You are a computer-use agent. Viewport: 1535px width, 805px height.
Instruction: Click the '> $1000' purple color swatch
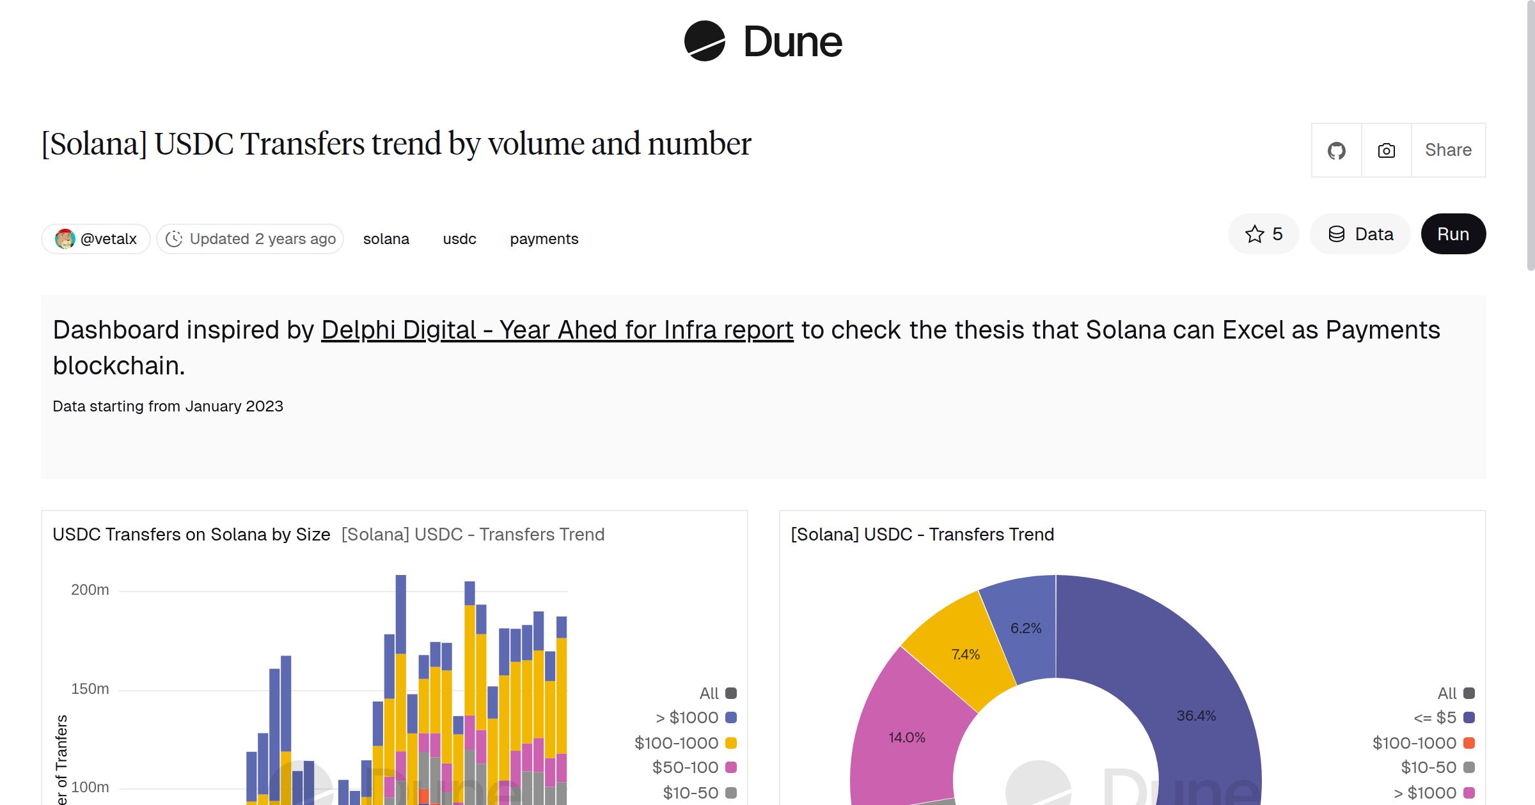coord(730,717)
